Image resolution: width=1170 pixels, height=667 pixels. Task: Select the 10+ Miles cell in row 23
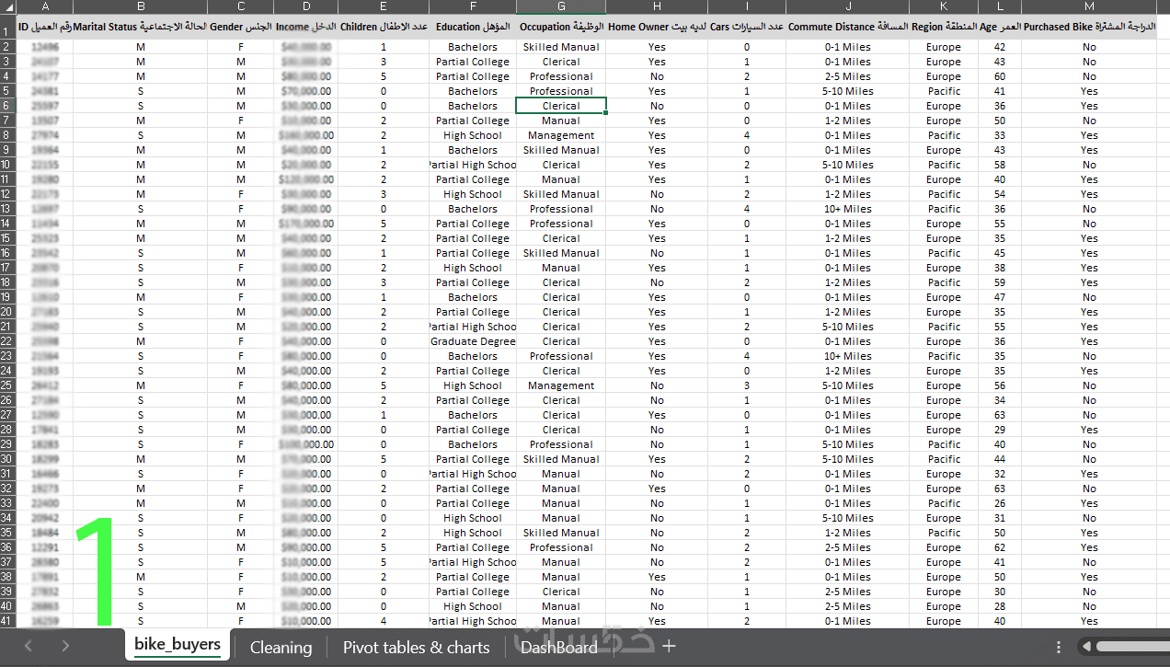(x=848, y=356)
